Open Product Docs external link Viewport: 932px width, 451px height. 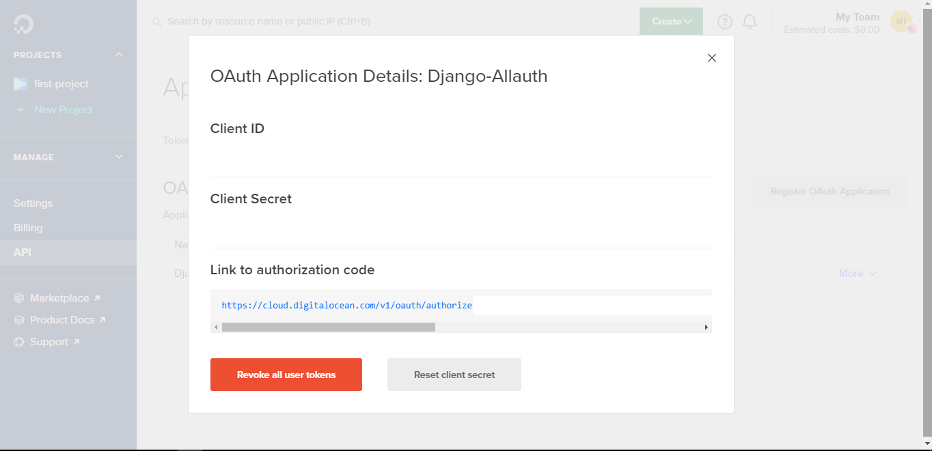pos(68,320)
